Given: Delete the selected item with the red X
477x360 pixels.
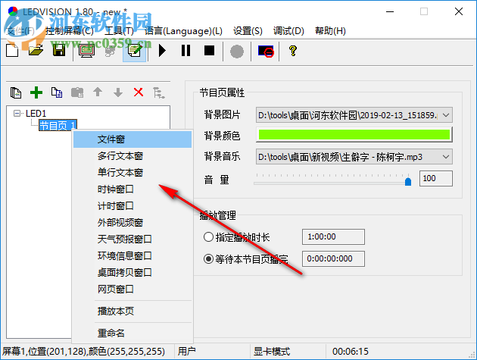Looking at the screenshot, I should [x=139, y=92].
